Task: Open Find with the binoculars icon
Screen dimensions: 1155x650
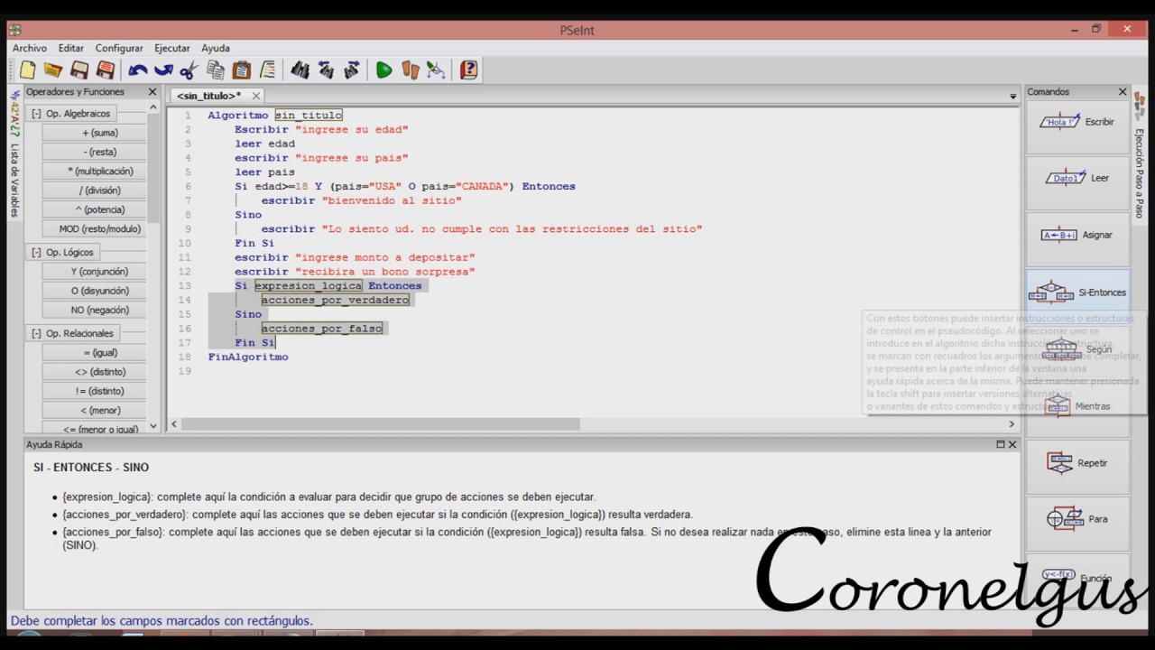Action: pyautogui.click(x=300, y=70)
